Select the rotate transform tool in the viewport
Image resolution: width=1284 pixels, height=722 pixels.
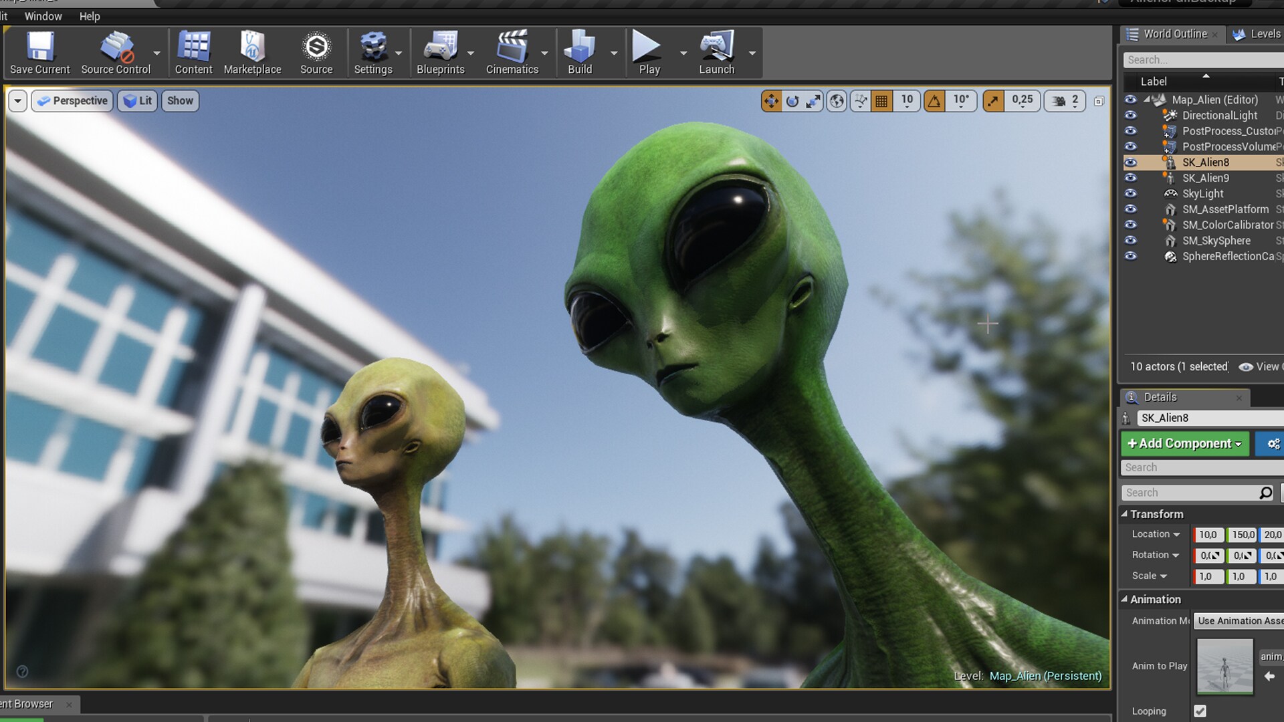point(793,101)
